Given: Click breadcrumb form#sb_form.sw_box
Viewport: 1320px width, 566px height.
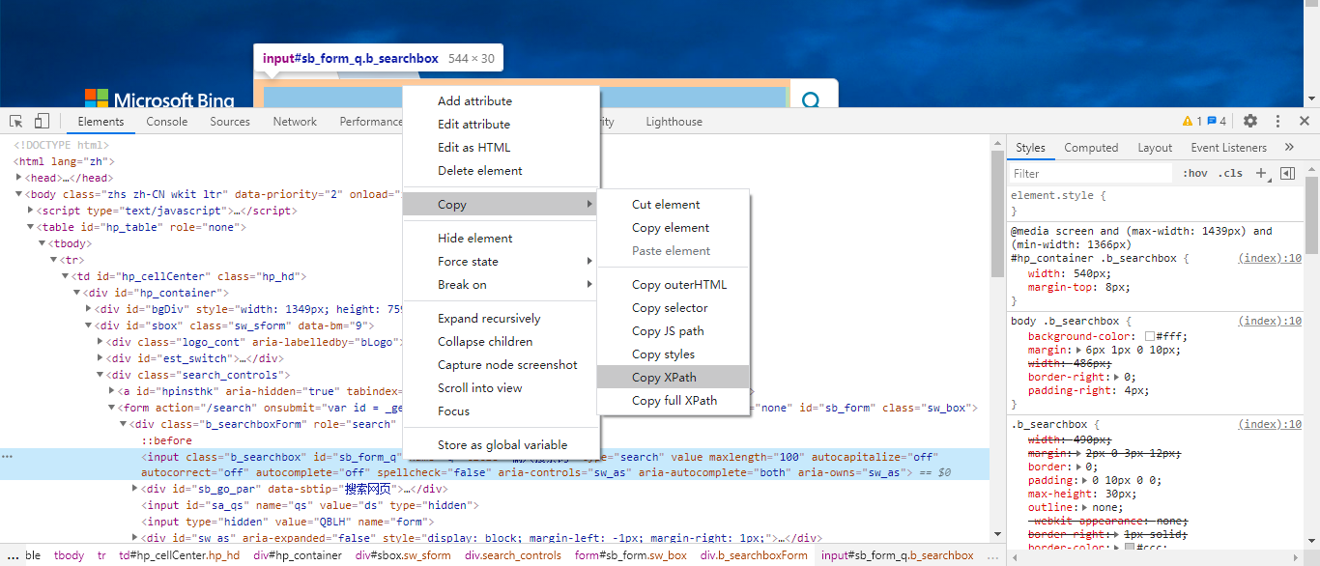Looking at the screenshot, I should [631, 555].
